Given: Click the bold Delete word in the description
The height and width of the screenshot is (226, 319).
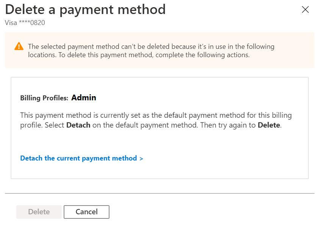Looking at the screenshot, I should pyautogui.click(x=269, y=125).
